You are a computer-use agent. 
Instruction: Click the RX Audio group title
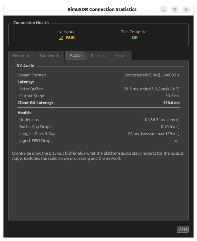click(25, 66)
